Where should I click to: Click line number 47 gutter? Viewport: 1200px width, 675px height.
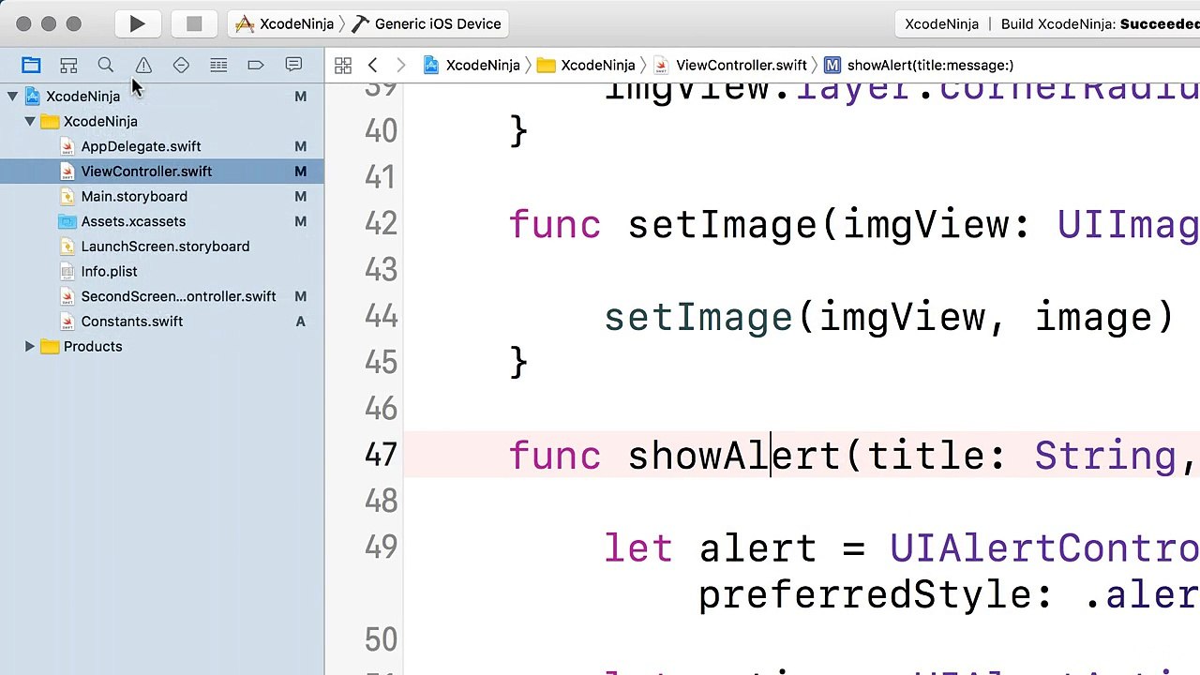tap(381, 455)
